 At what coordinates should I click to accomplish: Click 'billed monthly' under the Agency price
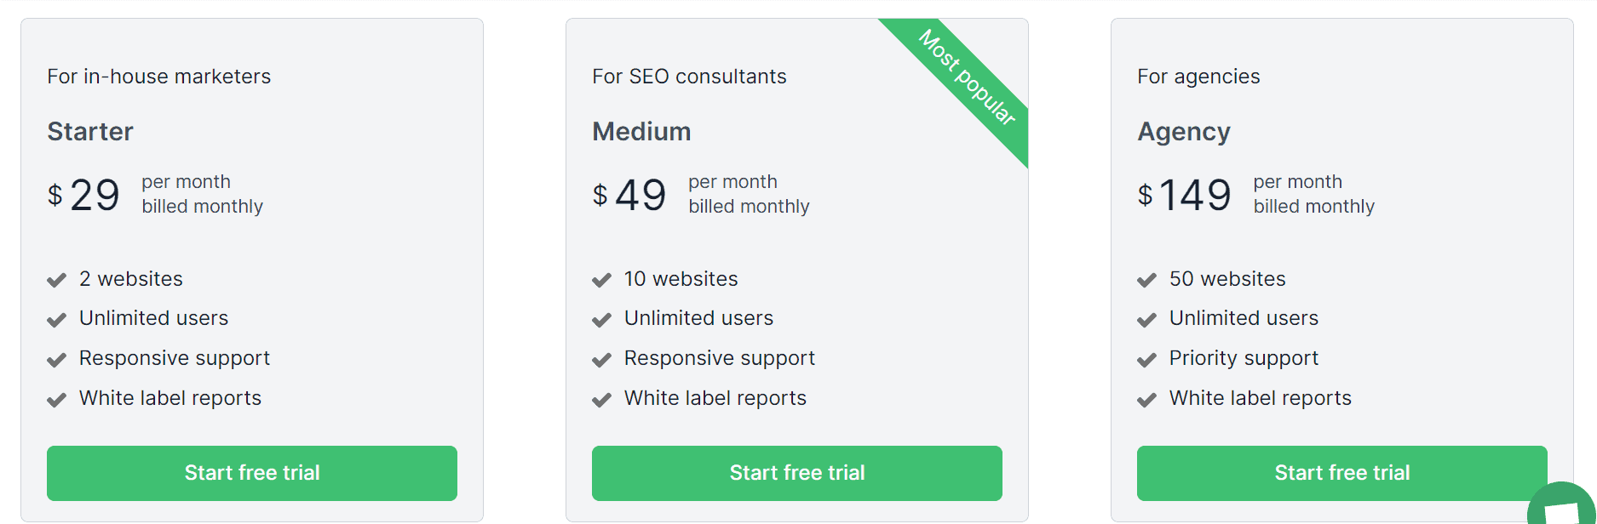[1313, 206]
